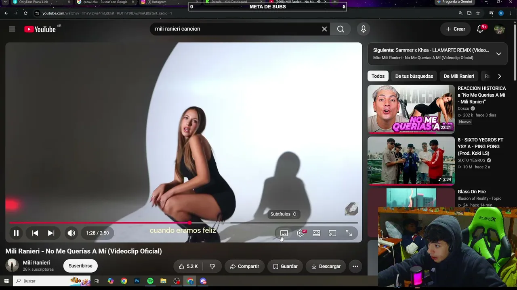Image resolution: width=517 pixels, height=290 pixels.
Task: Open the YouTube guide hamburger menu
Action: (12, 29)
